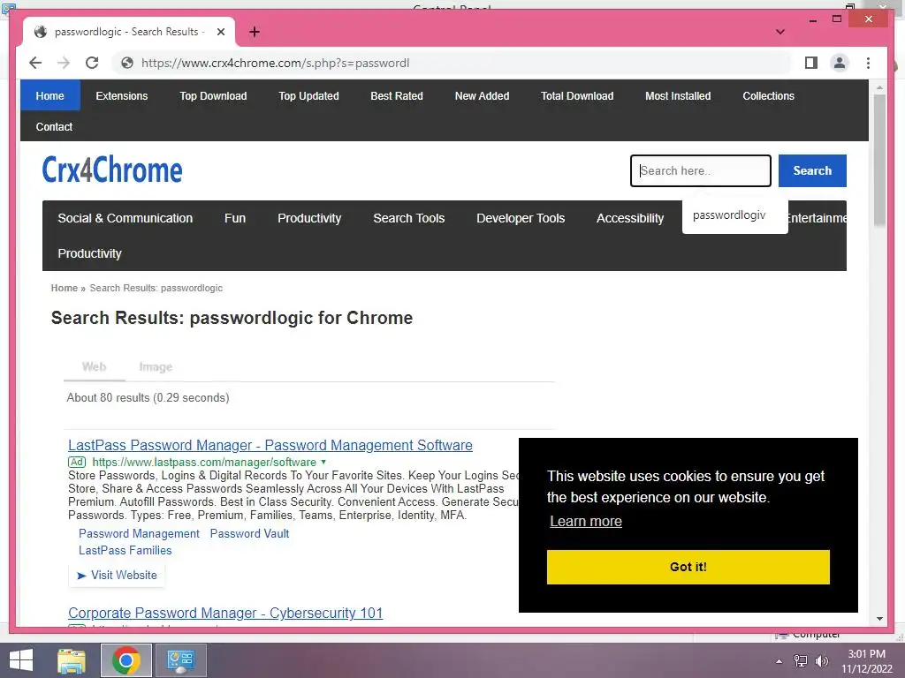
Task: Open Productivity category next to Fun
Action: pos(309,218)
